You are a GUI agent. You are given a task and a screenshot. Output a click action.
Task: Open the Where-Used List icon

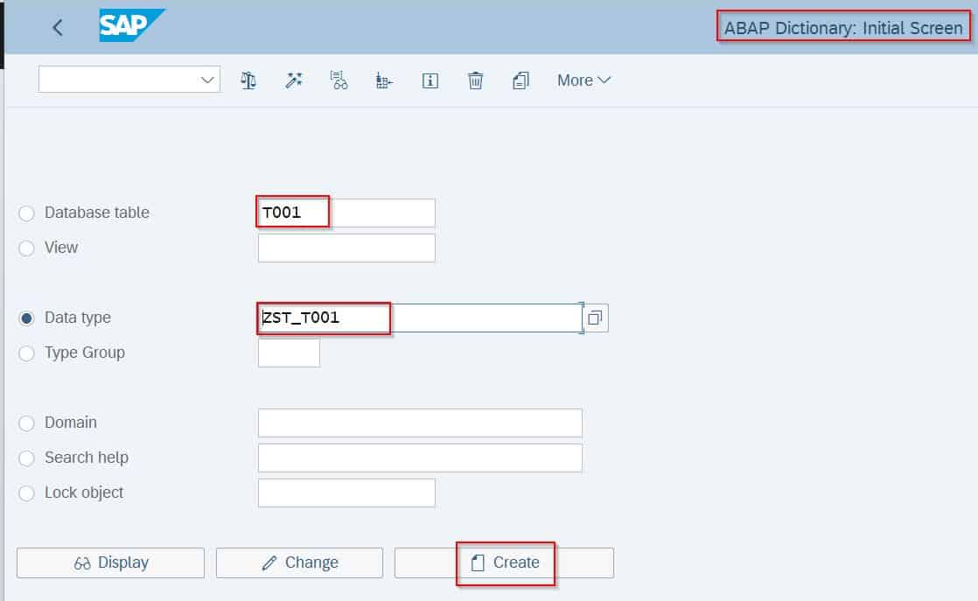point(339,80)
